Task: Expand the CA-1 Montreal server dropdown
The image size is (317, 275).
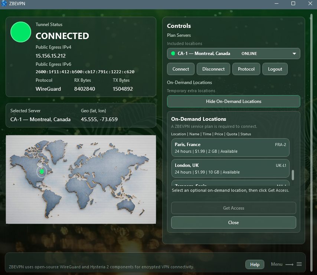Action: click(x=233, y=54)
